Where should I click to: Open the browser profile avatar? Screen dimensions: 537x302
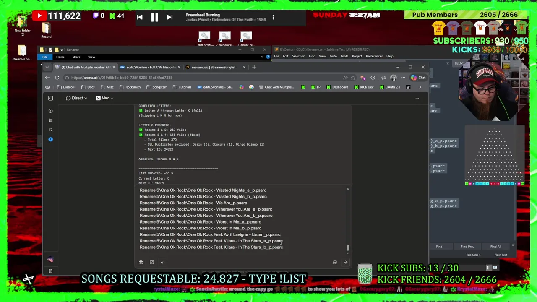click(393, 78)
